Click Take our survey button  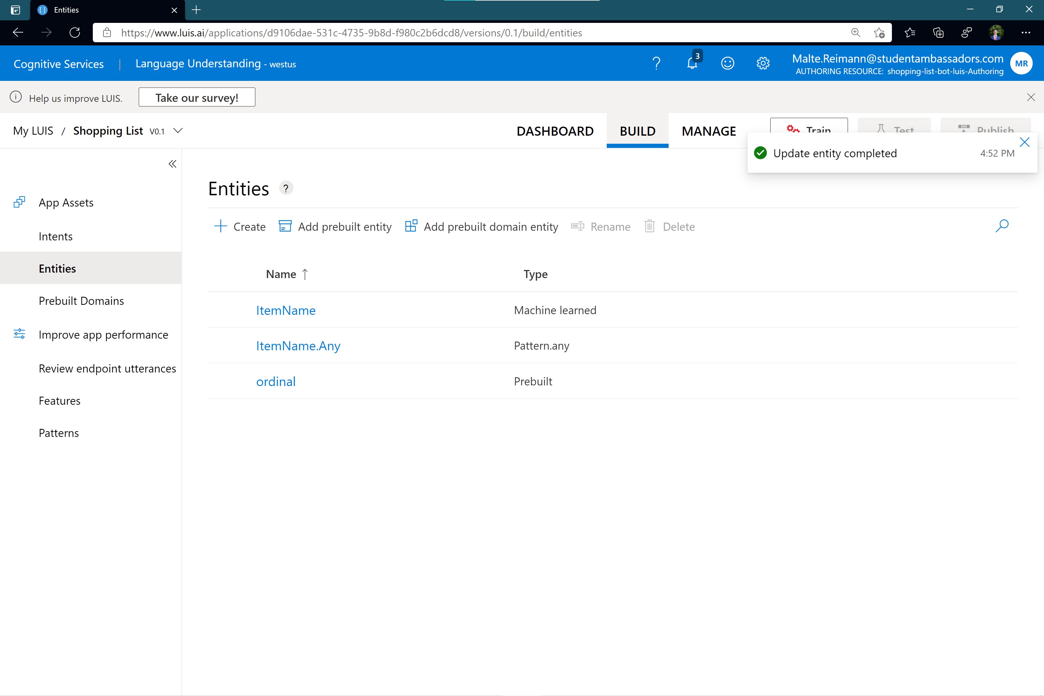click(197, 97)
